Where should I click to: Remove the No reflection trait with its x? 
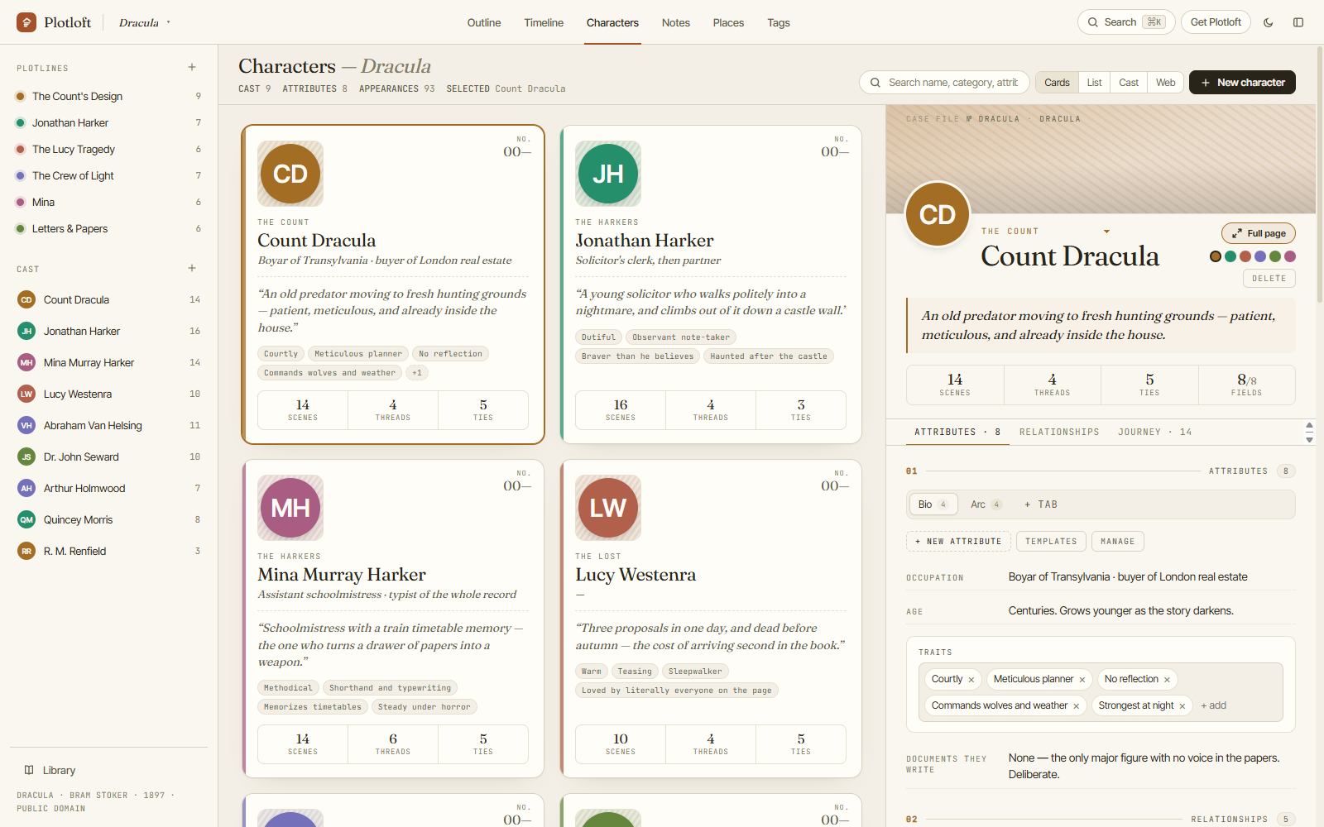tap(1167, 680)
